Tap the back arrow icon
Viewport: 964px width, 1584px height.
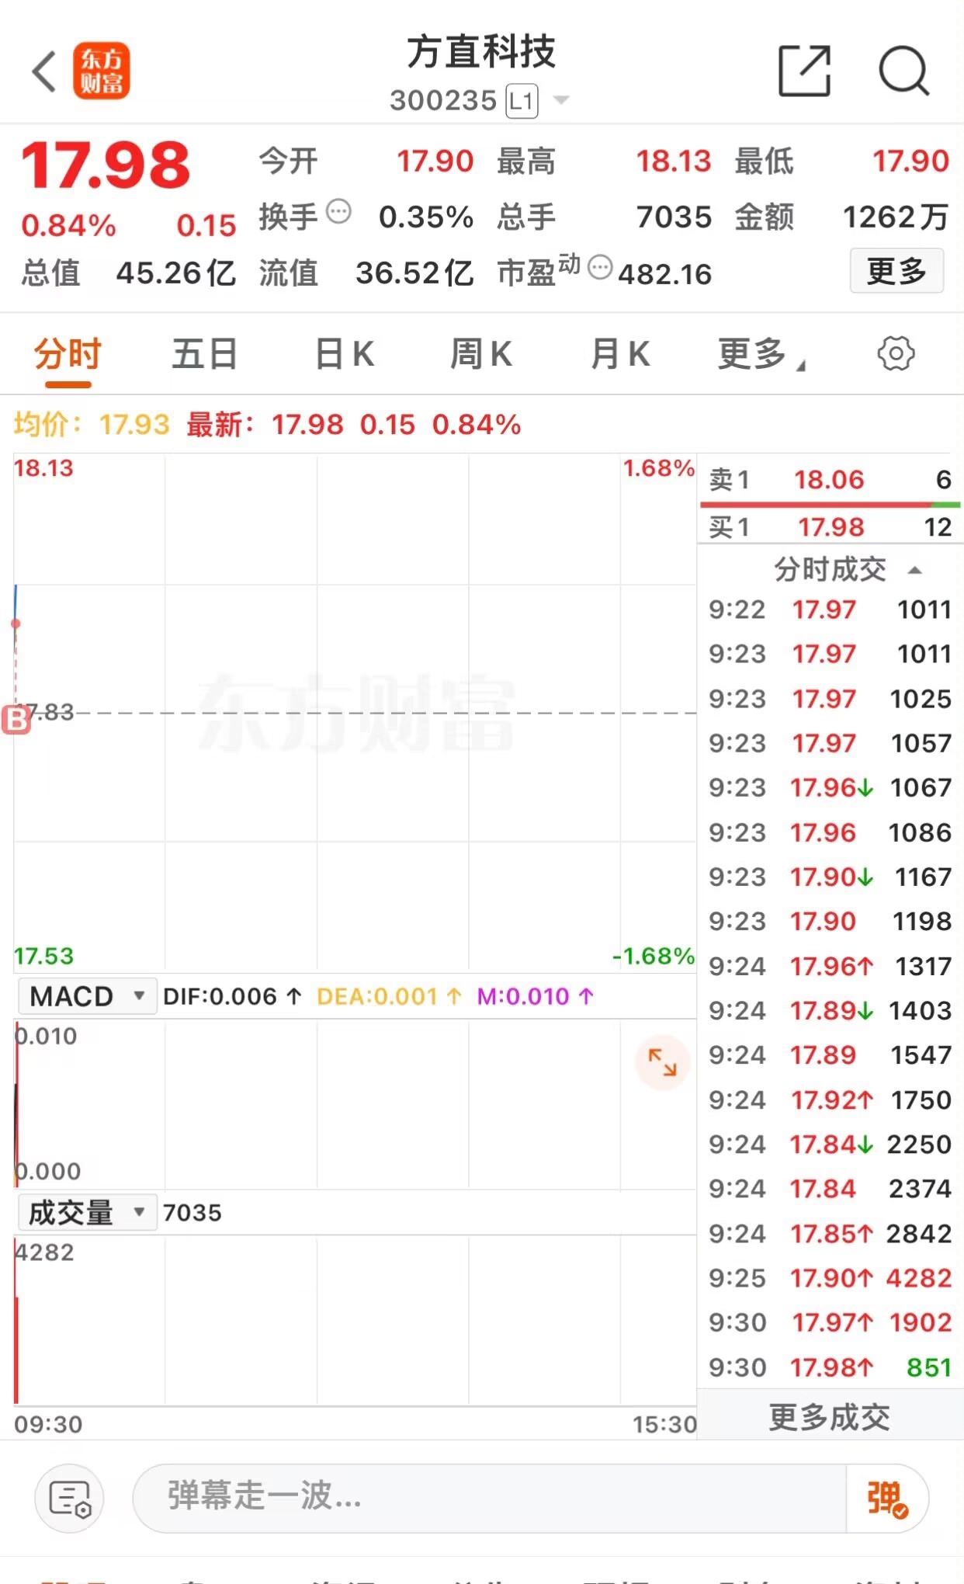coord(44,71)
